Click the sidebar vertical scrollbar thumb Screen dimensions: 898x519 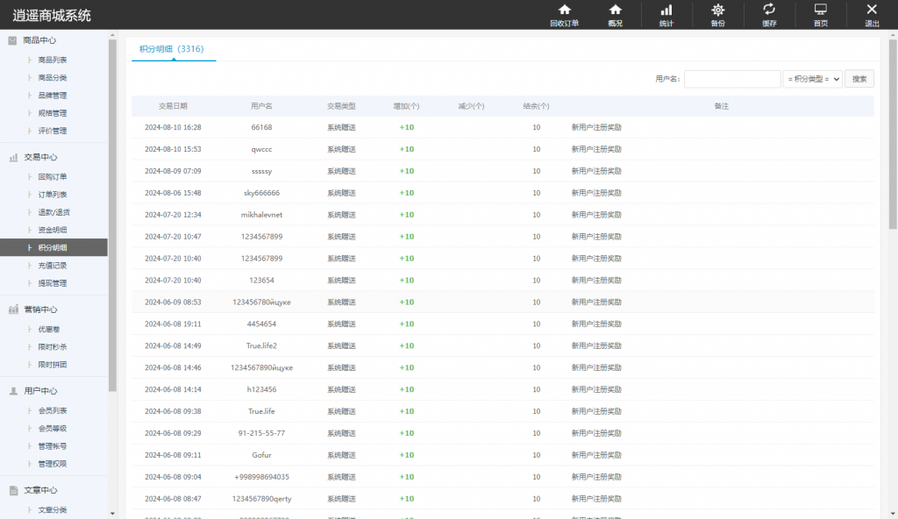click(x=112, y=215)
